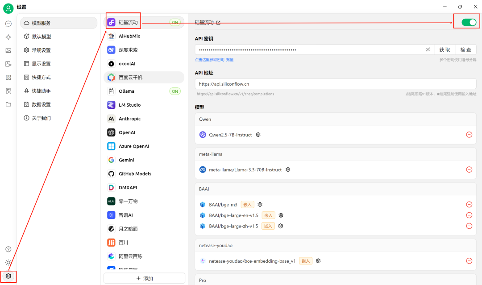This screenshot has width=482, height=285.
Task: Select the AiHubMix provider
Action: [x=144, y=36]
